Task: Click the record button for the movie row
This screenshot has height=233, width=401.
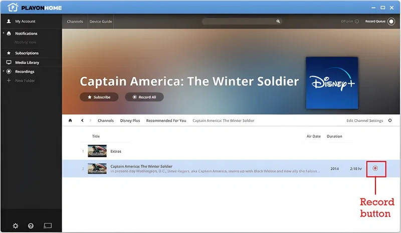Action: [x=375, y=169]
